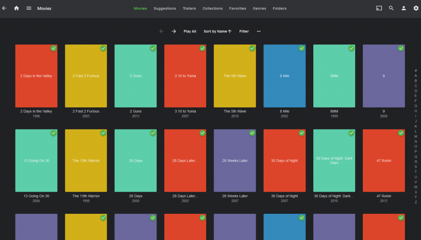Click the 13 Going On 30 title text
421x240 pixels.
[x=36, y=196]
